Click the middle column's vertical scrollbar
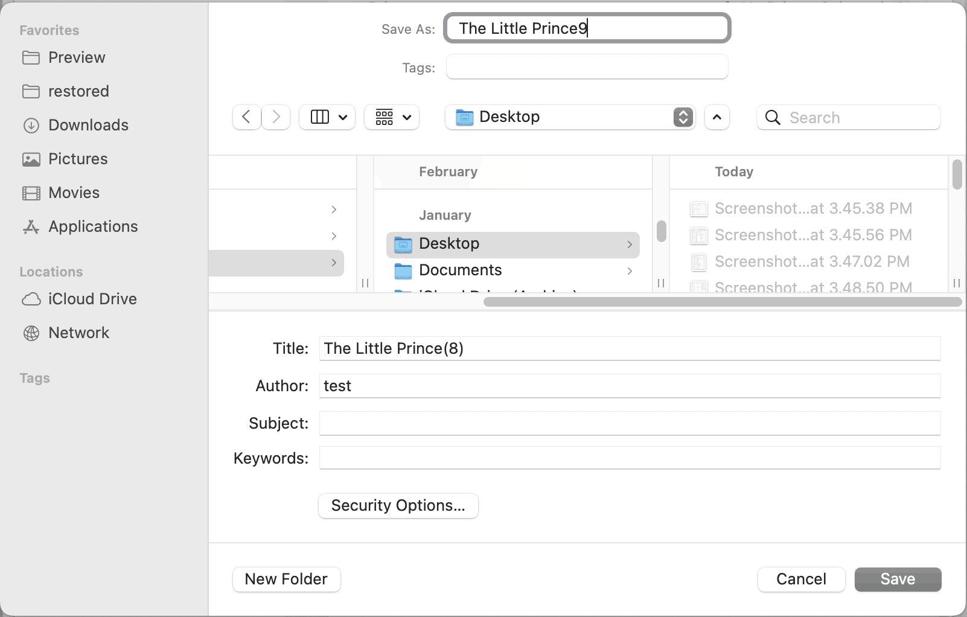Viewport: 967px width, 617px height. 662,231
